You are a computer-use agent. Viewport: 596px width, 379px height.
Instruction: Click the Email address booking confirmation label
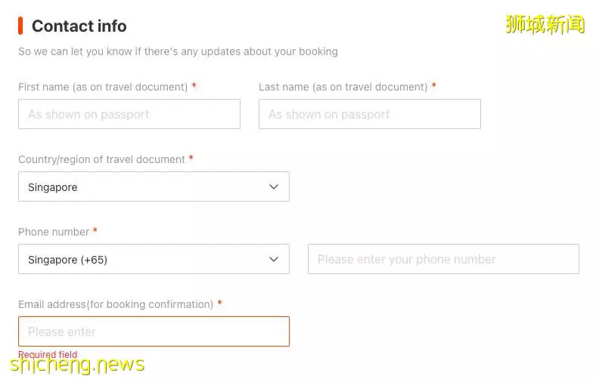pos(116,304)
